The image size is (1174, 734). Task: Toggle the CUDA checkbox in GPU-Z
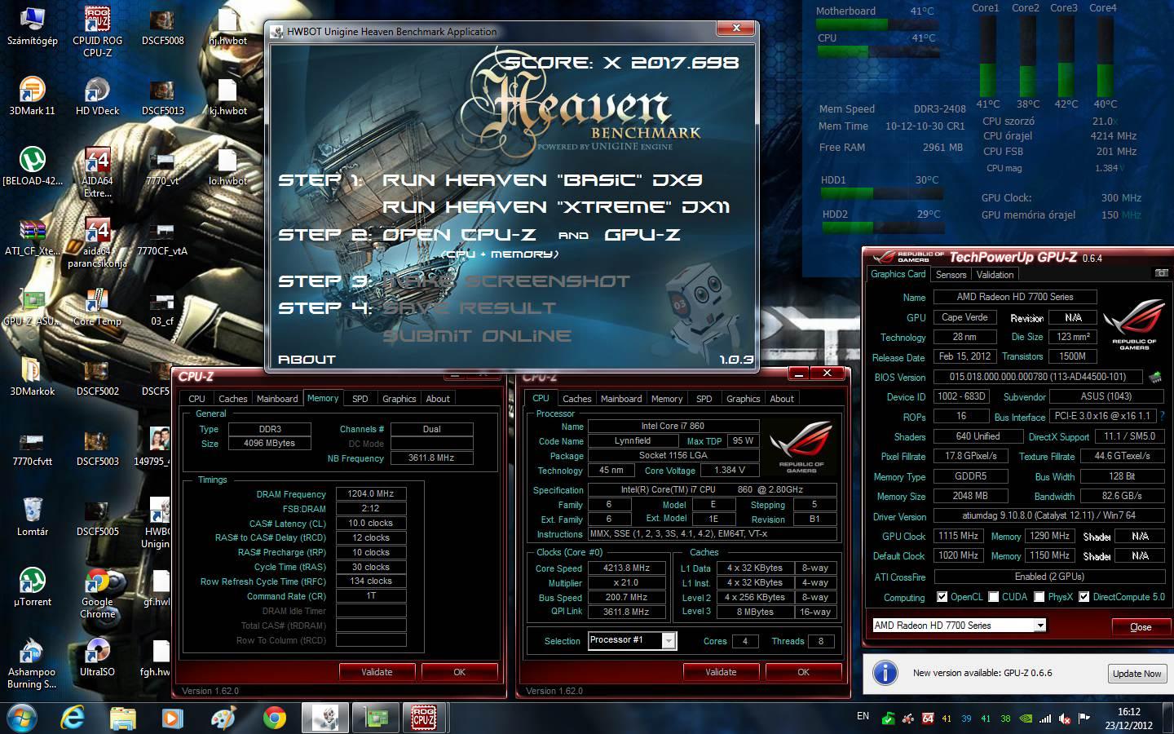point(993,597)
